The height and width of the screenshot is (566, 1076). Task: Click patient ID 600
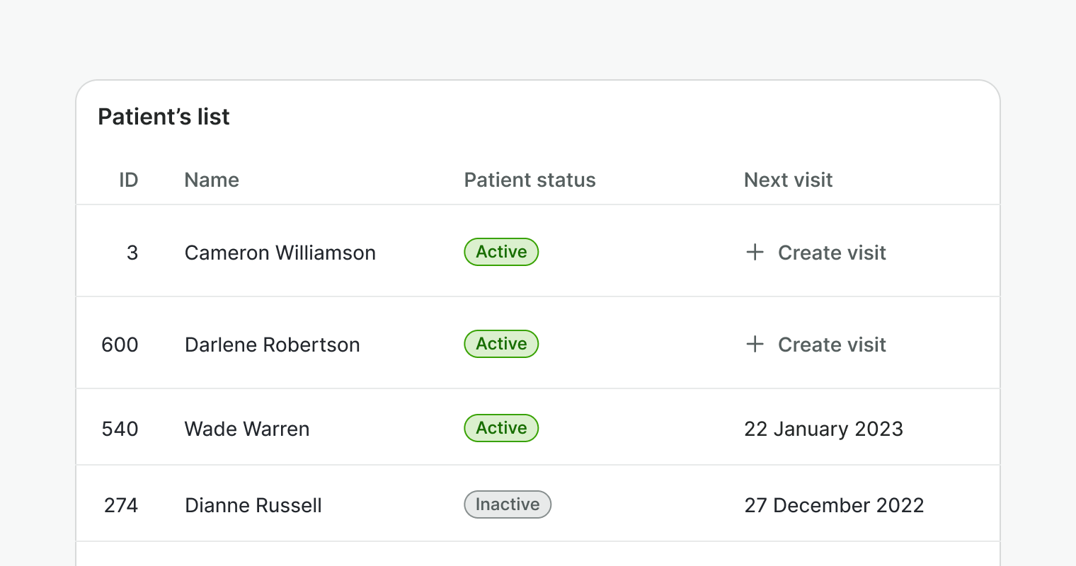tap(120, 345)
